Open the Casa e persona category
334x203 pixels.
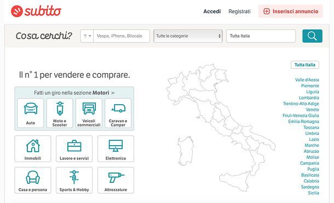pyautogui.click(x=33, y=180)
